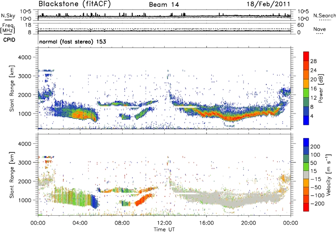
Task: Click the "28" label on the power scale
Action: 313,61
